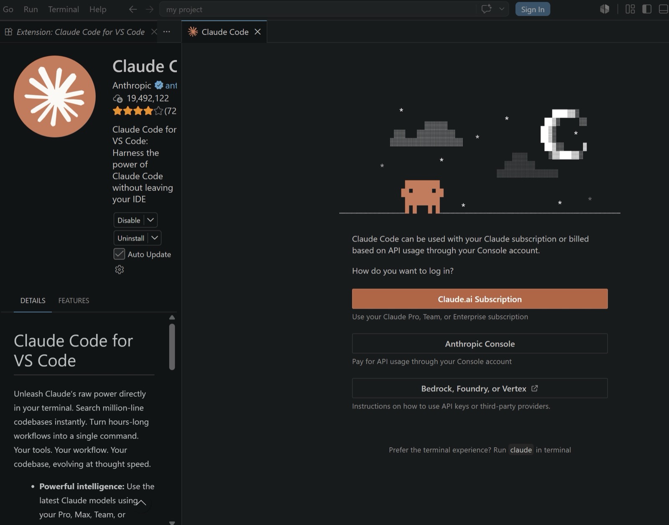
Task: Open the Terminal menu
Action: pyautogui.click(x=64, y=9)
